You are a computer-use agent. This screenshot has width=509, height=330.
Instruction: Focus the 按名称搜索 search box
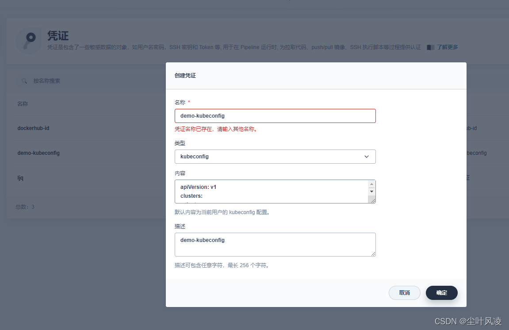coord(91,81)
